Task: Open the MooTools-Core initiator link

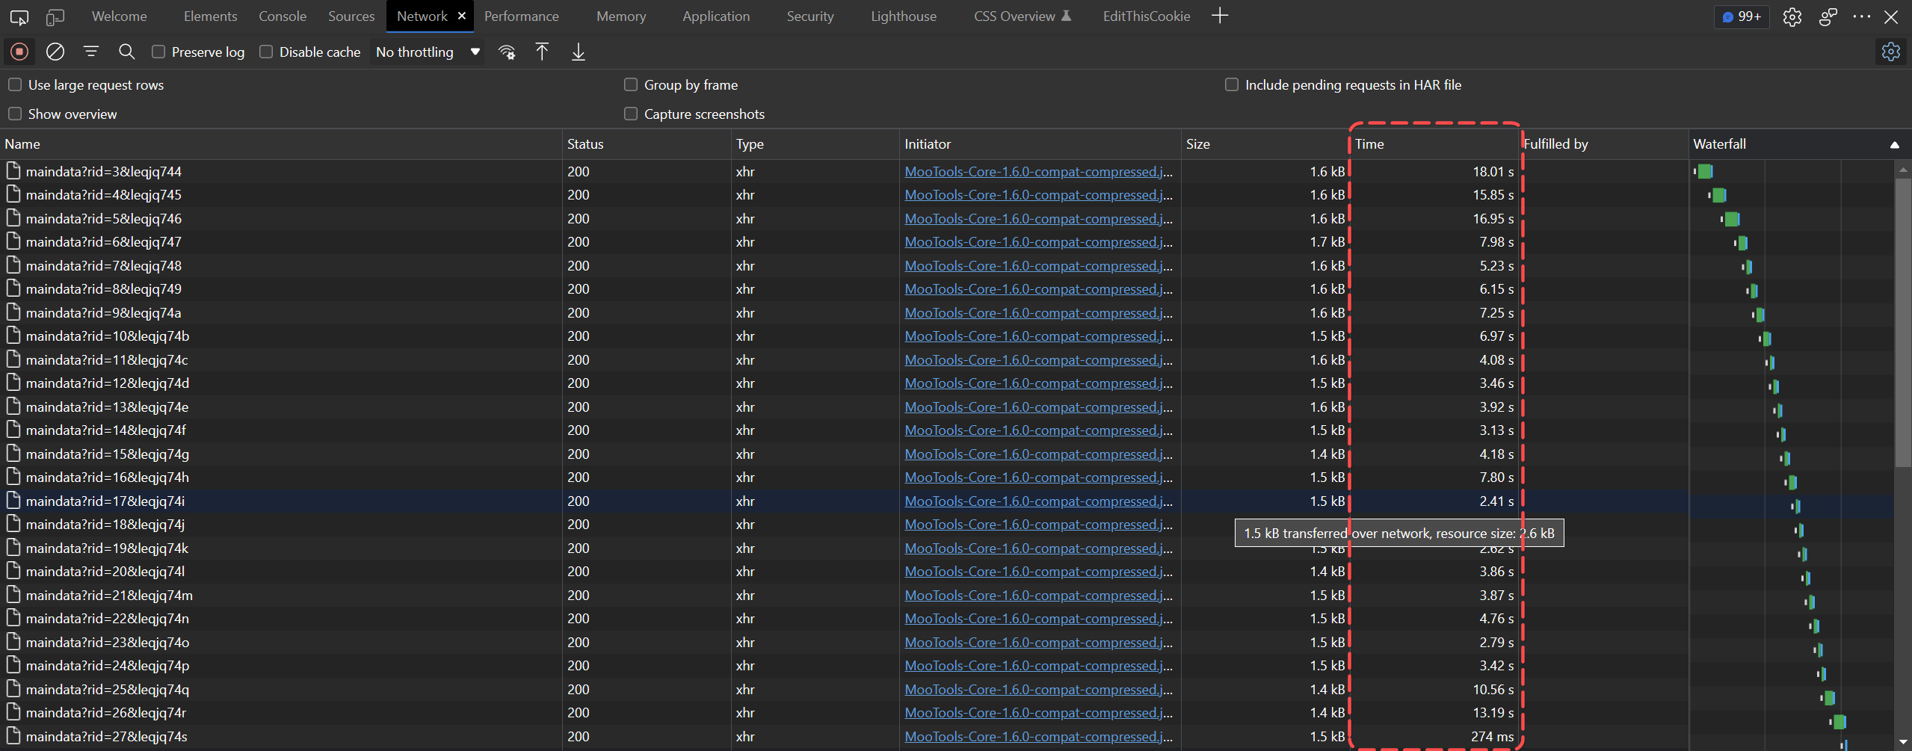Action: point(1038,171)
